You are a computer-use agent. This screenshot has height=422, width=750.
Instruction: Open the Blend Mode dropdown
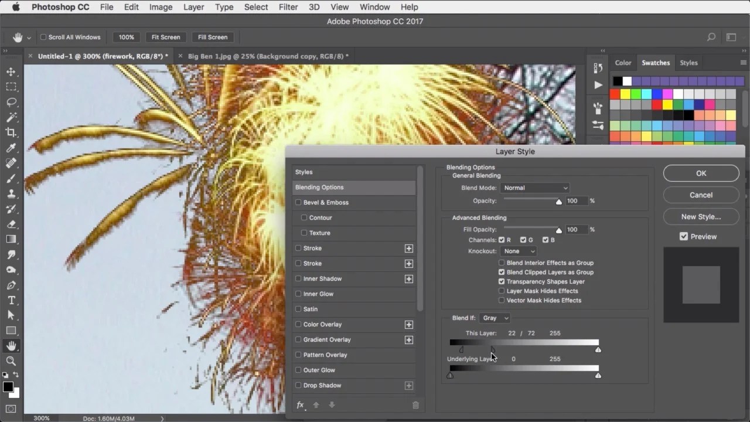tap(534, 188)
